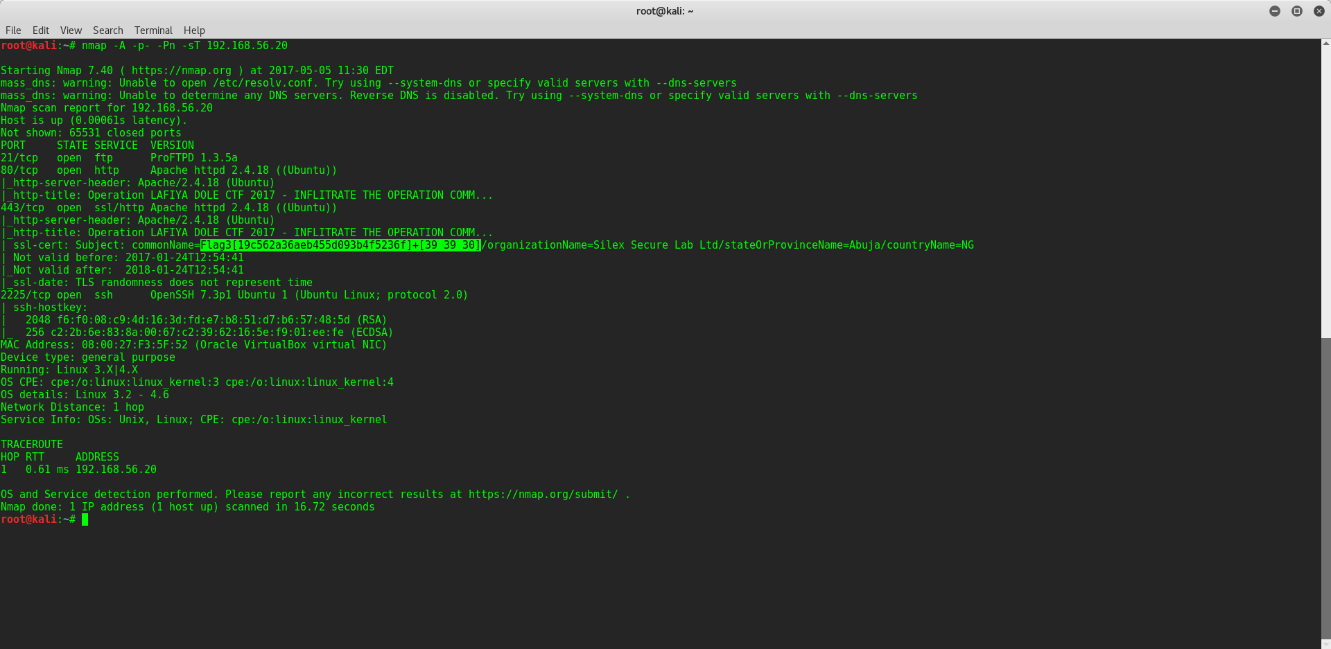
Task: Close the terminal window
Action: pyautogui.click(x=1319, y=11)
